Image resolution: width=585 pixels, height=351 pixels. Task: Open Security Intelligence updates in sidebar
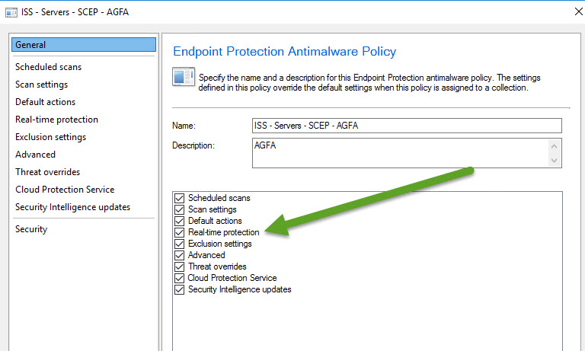tap(73, 207)
